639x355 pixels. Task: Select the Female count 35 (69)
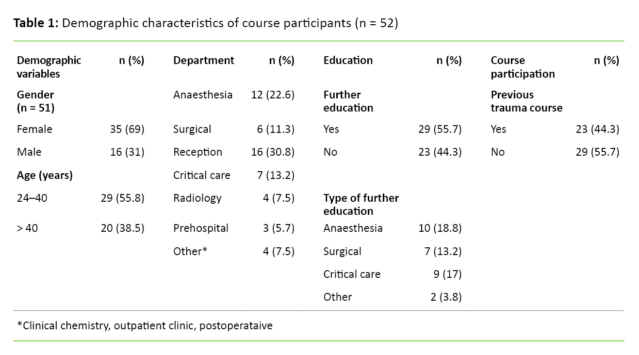coord(127,129)
